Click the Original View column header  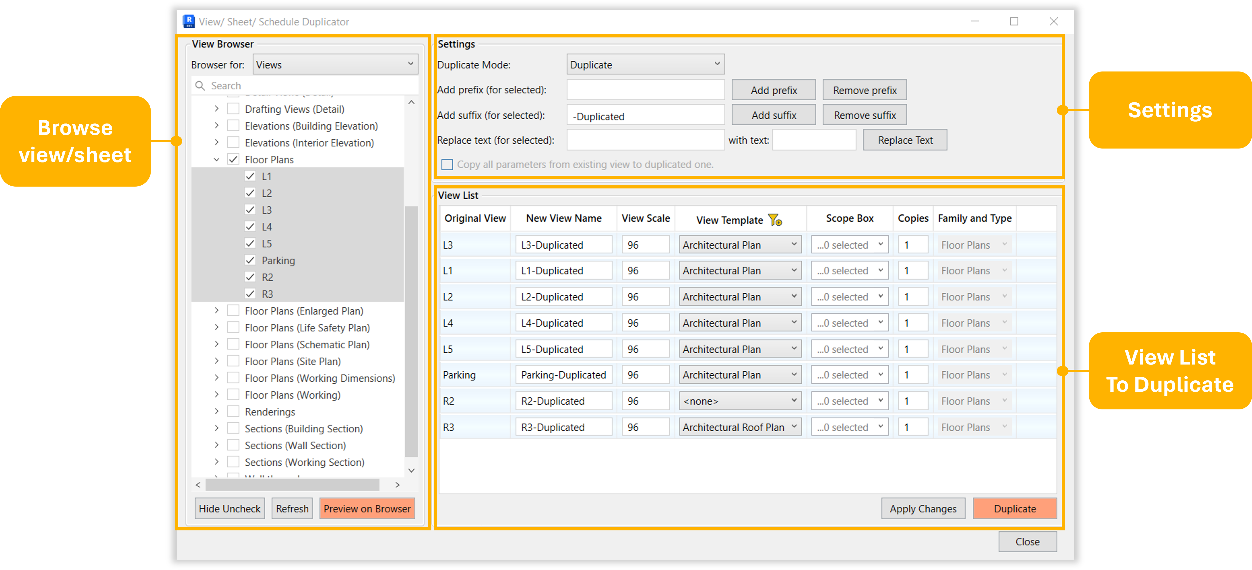click(475, 218)
